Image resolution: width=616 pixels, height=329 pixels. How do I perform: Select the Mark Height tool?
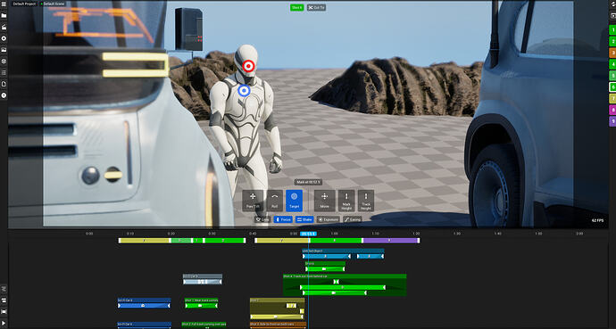tap(346, 201)
